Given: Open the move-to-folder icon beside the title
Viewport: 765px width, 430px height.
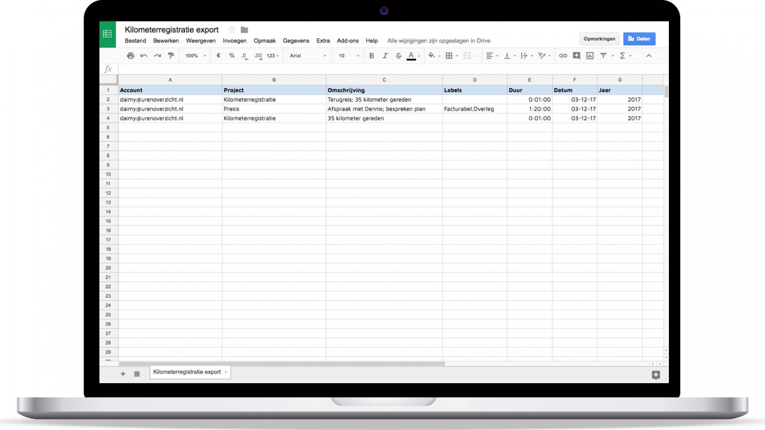Looking at the screenshot, I should click(x=244, y=30).
